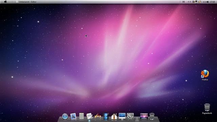Screen dimensions: 217x122
Task: Open the trash can icon in dock
Action: [152, 116]
